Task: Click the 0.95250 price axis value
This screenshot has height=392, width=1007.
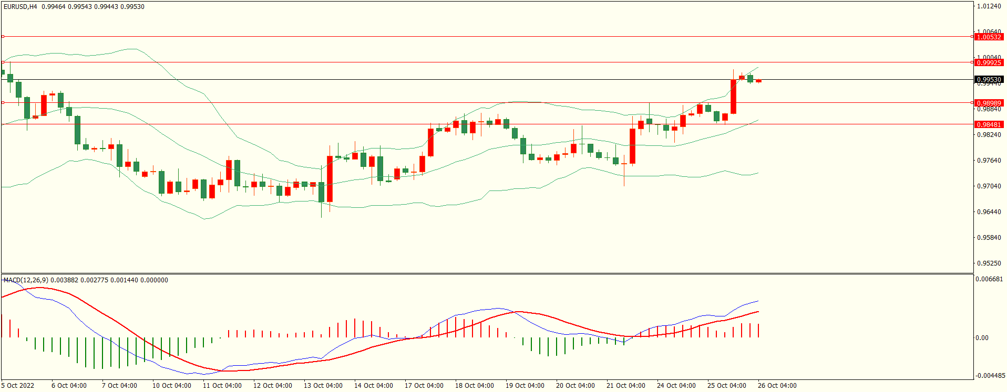Action: point(989,263)
